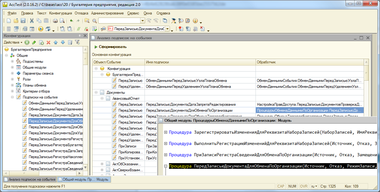380x192 pixels.
Task: Expand the Общие модули tree node
Action: [x=12, y=67]
